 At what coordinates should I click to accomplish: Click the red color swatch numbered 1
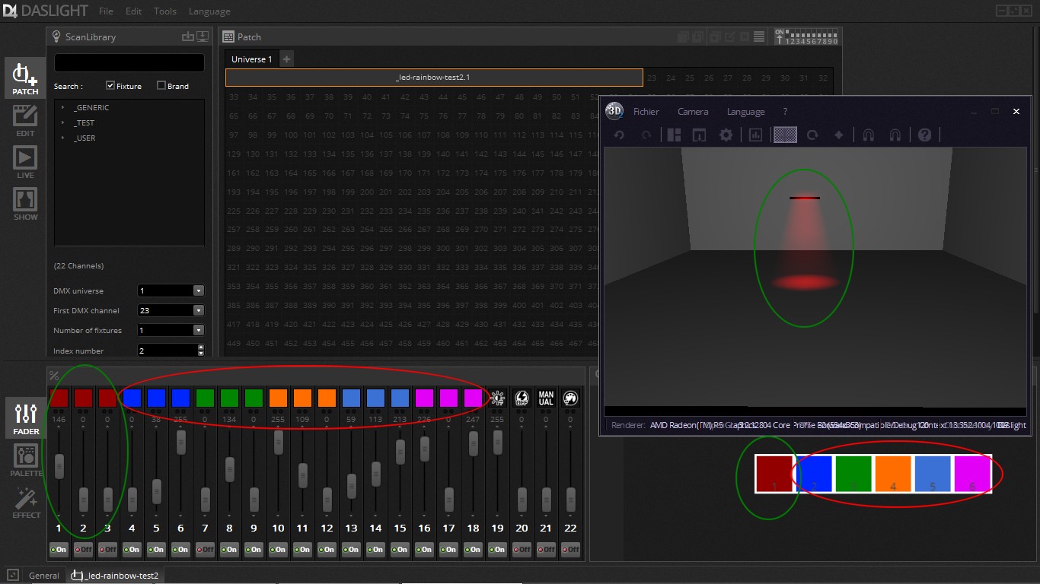point(775,474)
